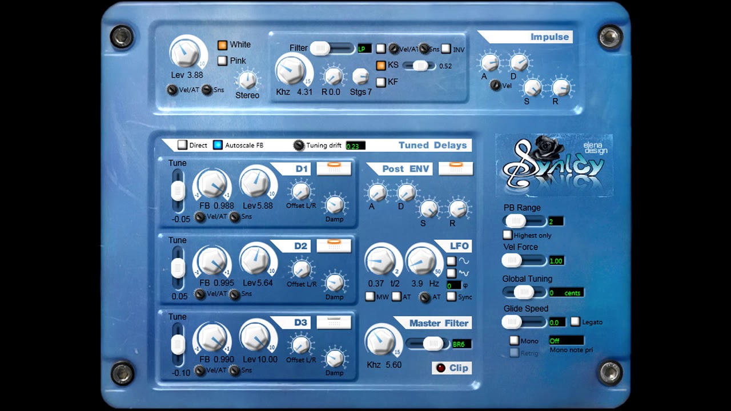Click the Post ENV A knob

(377, 192)
